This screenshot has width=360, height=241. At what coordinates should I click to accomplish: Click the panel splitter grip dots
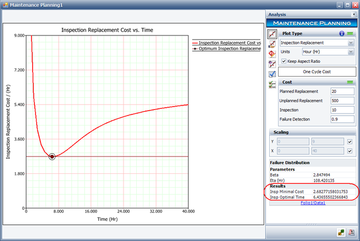pyautogui.click(x=312, y=224)
